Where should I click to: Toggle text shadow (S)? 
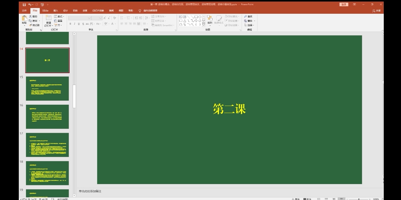pyautogui.click(x=83, y=24)
